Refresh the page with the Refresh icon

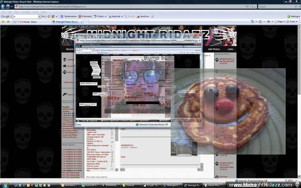pyautogui.click(x=251, y=6)
